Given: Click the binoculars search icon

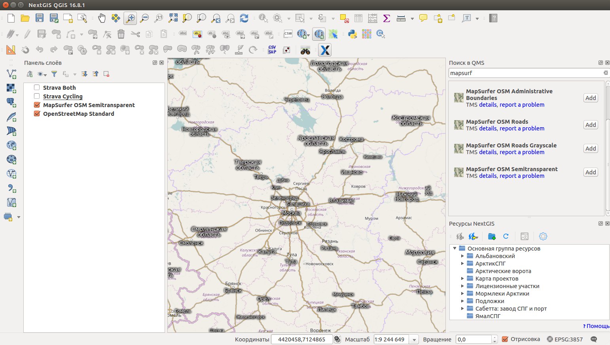Looking at the screenshot, I should [x=305, y=50].
